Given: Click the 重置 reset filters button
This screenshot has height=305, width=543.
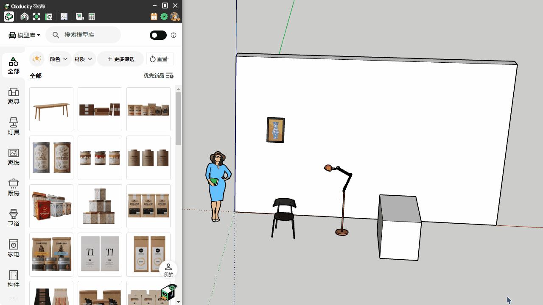Looking at the screenshot, I should [160, 59].
